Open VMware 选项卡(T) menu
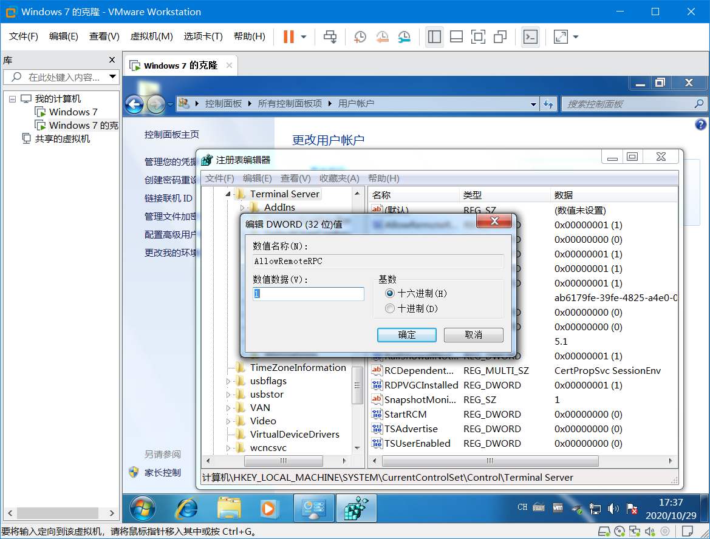710x539 pixels. point(203,36)
